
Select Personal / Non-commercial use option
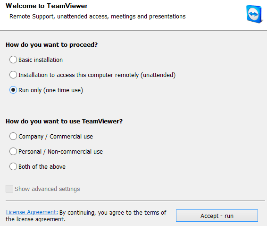click(13, 151)
